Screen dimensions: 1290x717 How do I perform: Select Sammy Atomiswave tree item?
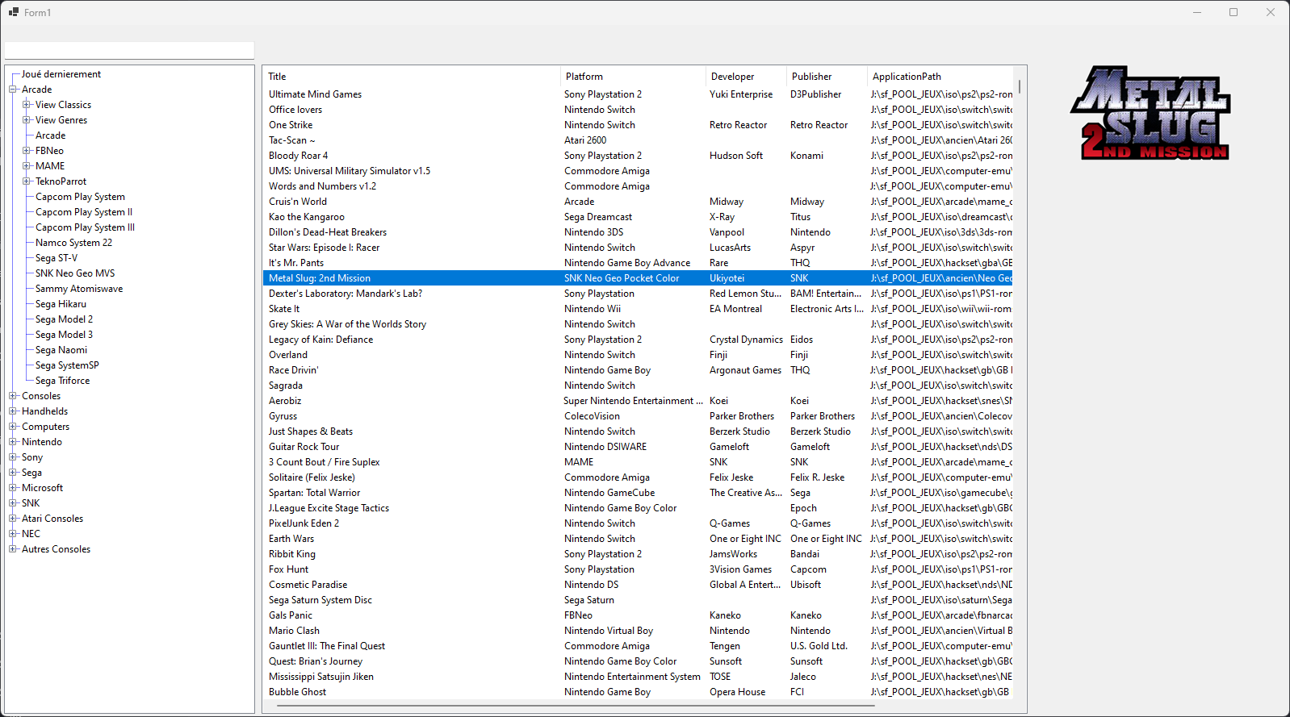(79, 289)
